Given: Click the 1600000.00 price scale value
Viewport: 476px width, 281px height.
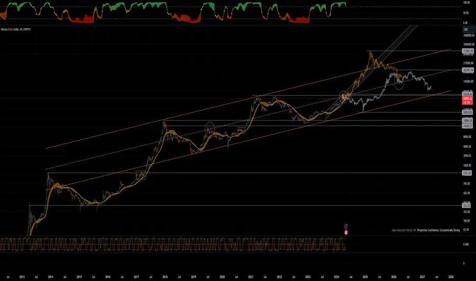Looking at the screenshot, I should 469,36.
